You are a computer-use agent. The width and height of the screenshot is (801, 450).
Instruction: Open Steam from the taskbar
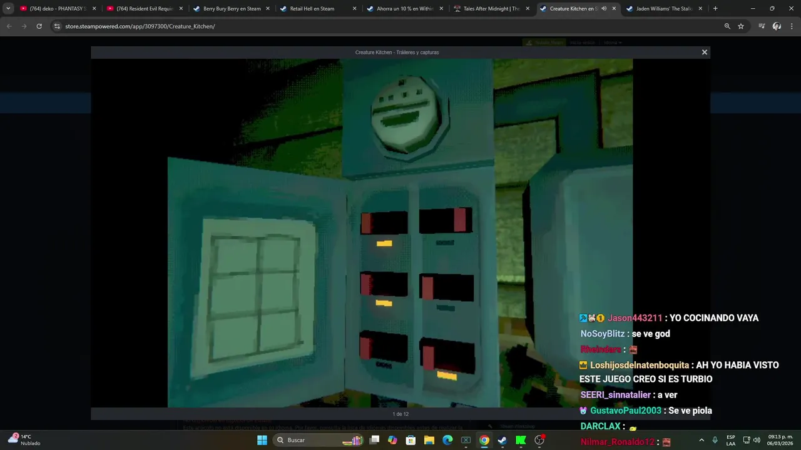pos(502,440)
